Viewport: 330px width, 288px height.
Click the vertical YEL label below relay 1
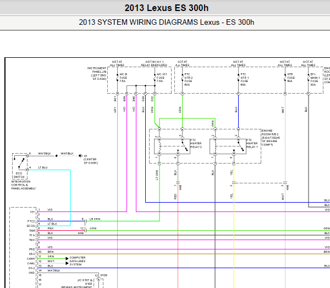(x=232, y=172)
